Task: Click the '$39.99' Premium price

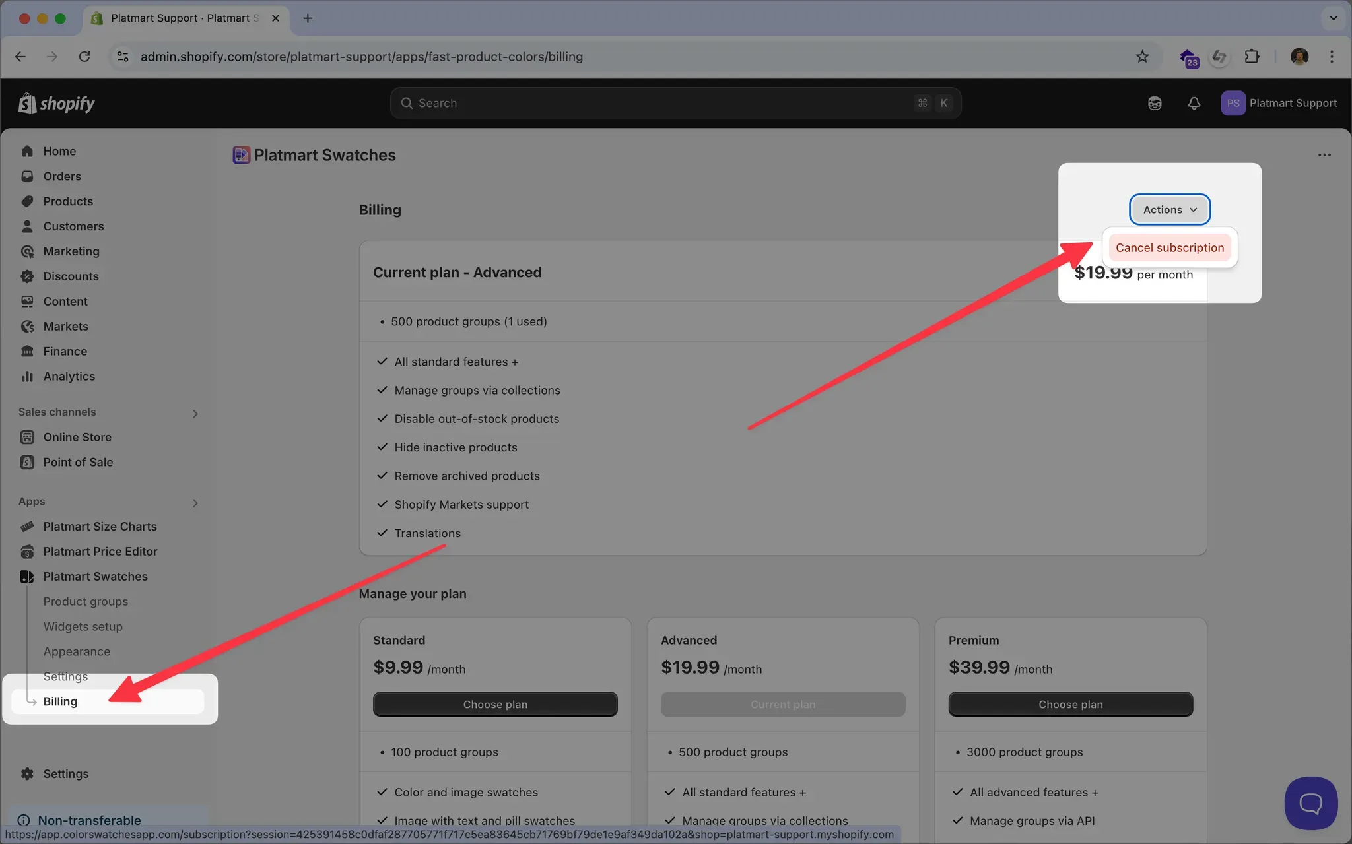Action: 979,667
